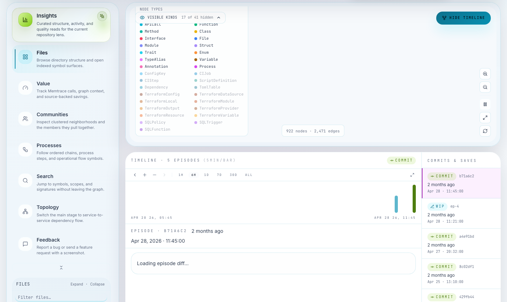Select the ALL timeline range
The image size is (507, 302).
(x=249, y=175)
